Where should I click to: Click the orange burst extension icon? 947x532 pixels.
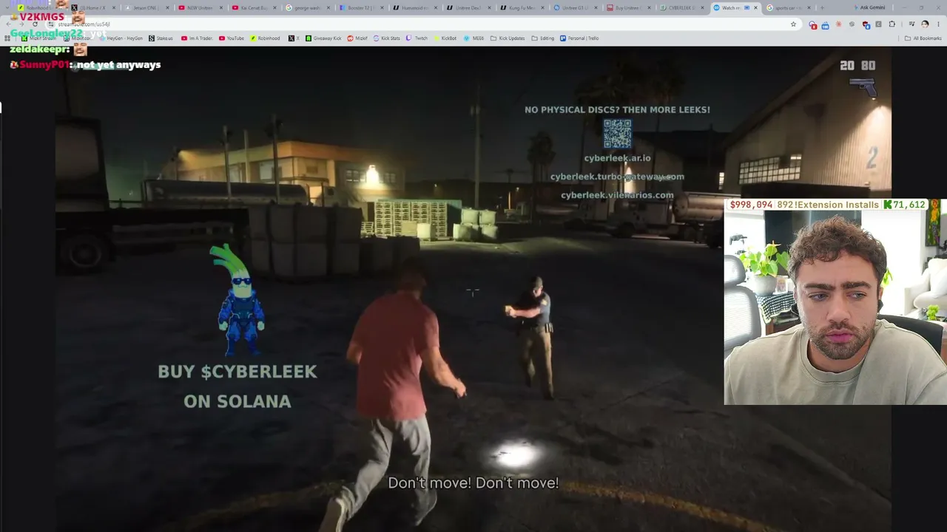tap(839, 24)
